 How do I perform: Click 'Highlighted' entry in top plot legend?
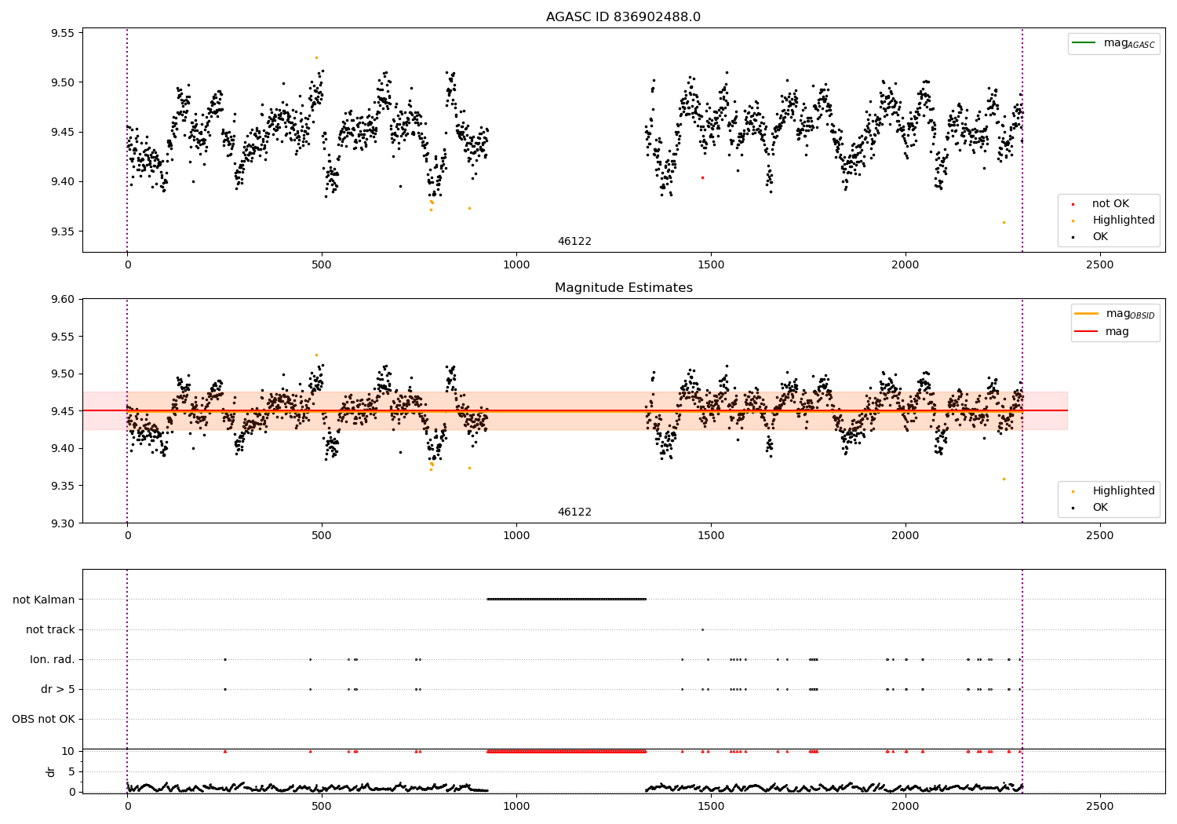point(1124,221)
